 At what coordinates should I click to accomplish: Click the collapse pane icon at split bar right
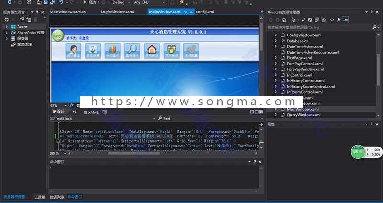(x=261, y=112)
